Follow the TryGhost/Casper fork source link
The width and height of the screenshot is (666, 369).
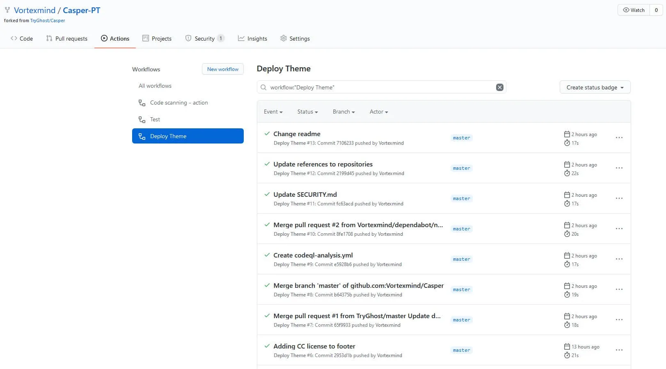48,20
